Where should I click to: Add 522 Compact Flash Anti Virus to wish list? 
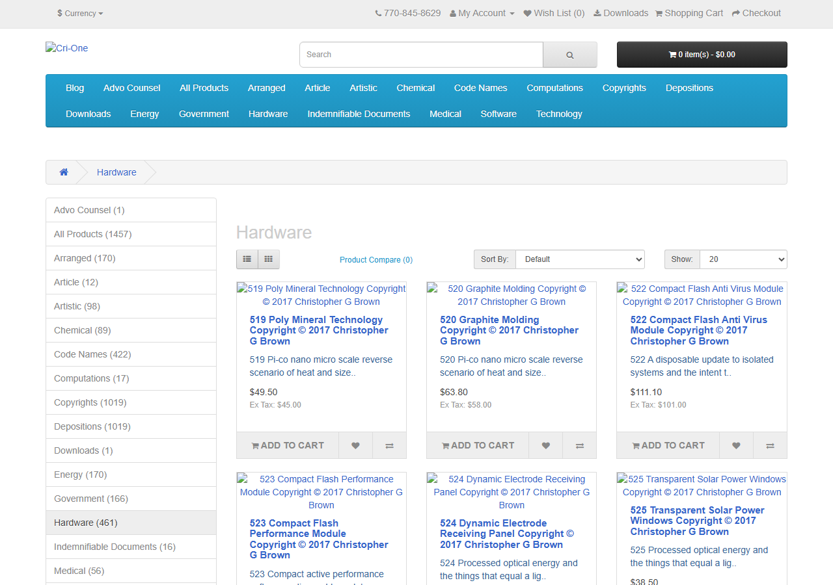736,446
